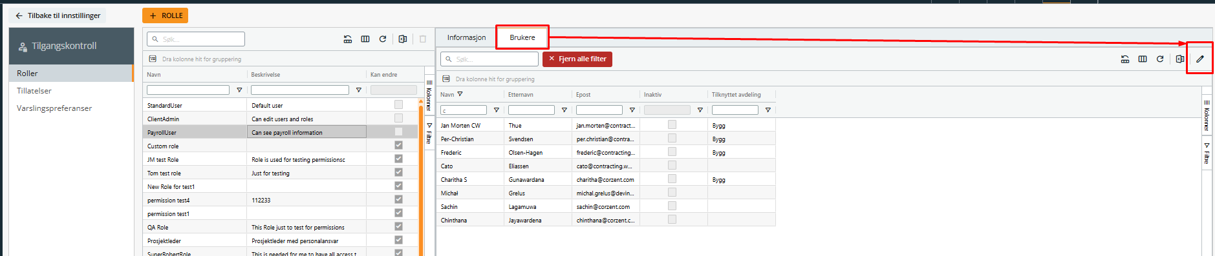Click the users Navn filter input
The height and width of the screenshot is (256, 1215).
tap(464, 110)
